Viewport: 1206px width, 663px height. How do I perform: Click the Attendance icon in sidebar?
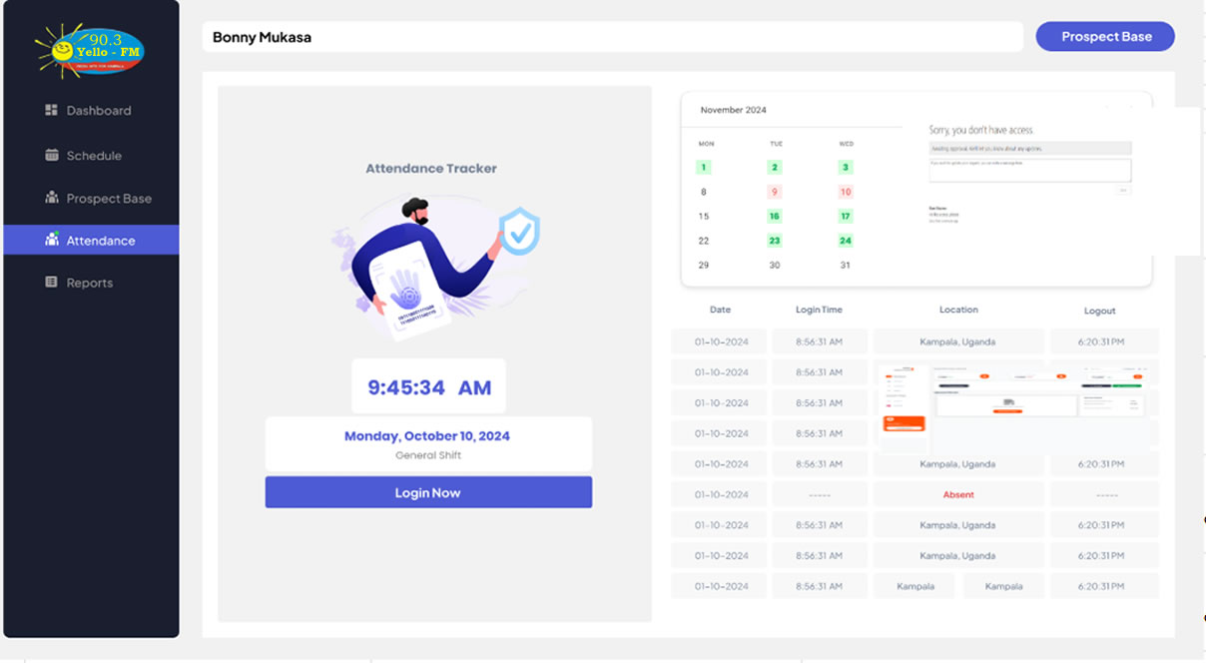52,240
